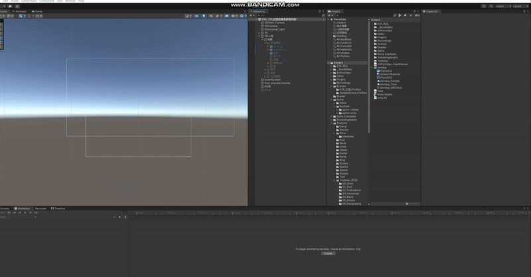The width and height of the screenshot is (531, 277).
Task: Click the Project search field
Action: click(363, 15)
